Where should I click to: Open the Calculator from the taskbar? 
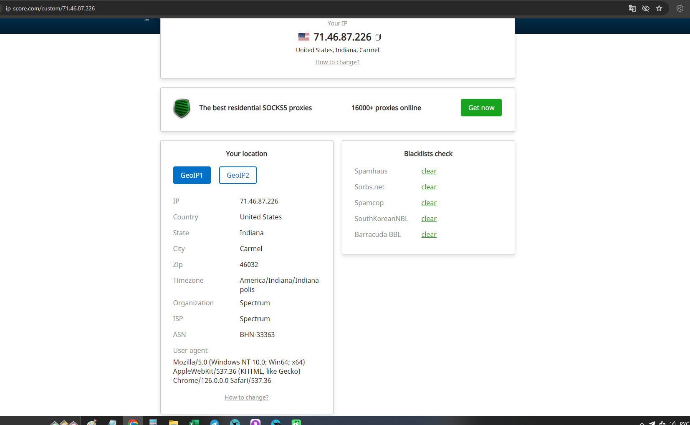click(153, 422)
